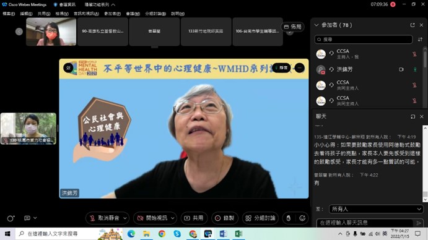Open Webex Assistant circle icon
The width and height of the screenshot is (428, 240).
pos(11,218)
